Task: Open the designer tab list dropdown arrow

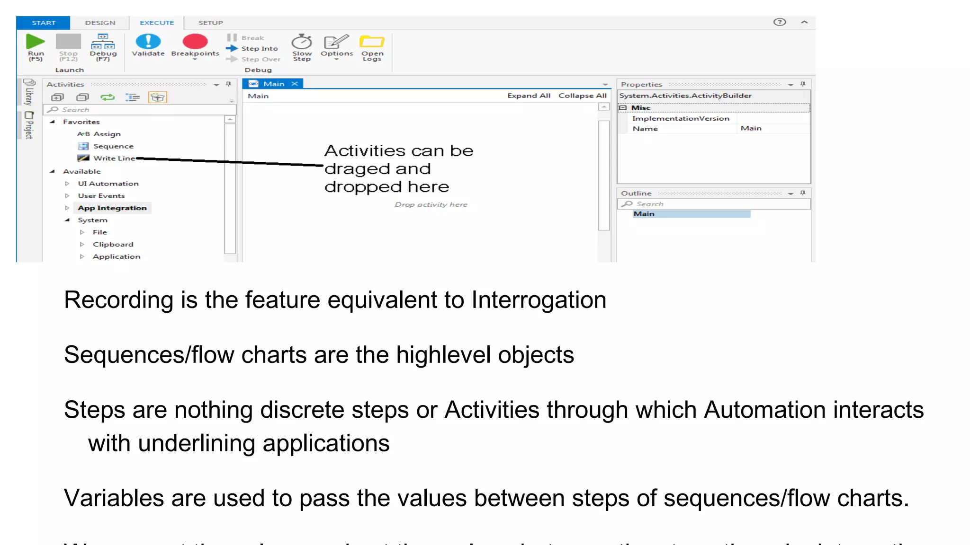Action: click(x=605, y=85)
